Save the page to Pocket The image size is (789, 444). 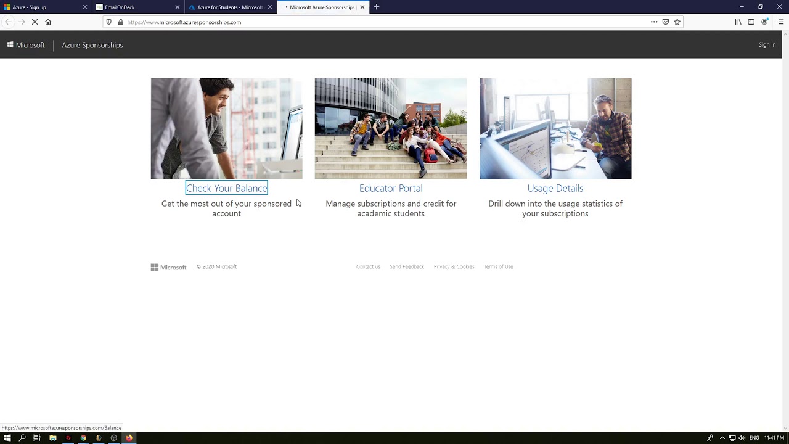point(666,22)
